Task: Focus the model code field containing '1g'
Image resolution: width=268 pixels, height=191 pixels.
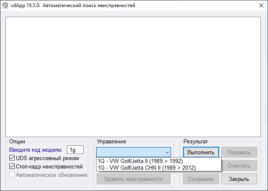Action: click(x=75, y=150)
